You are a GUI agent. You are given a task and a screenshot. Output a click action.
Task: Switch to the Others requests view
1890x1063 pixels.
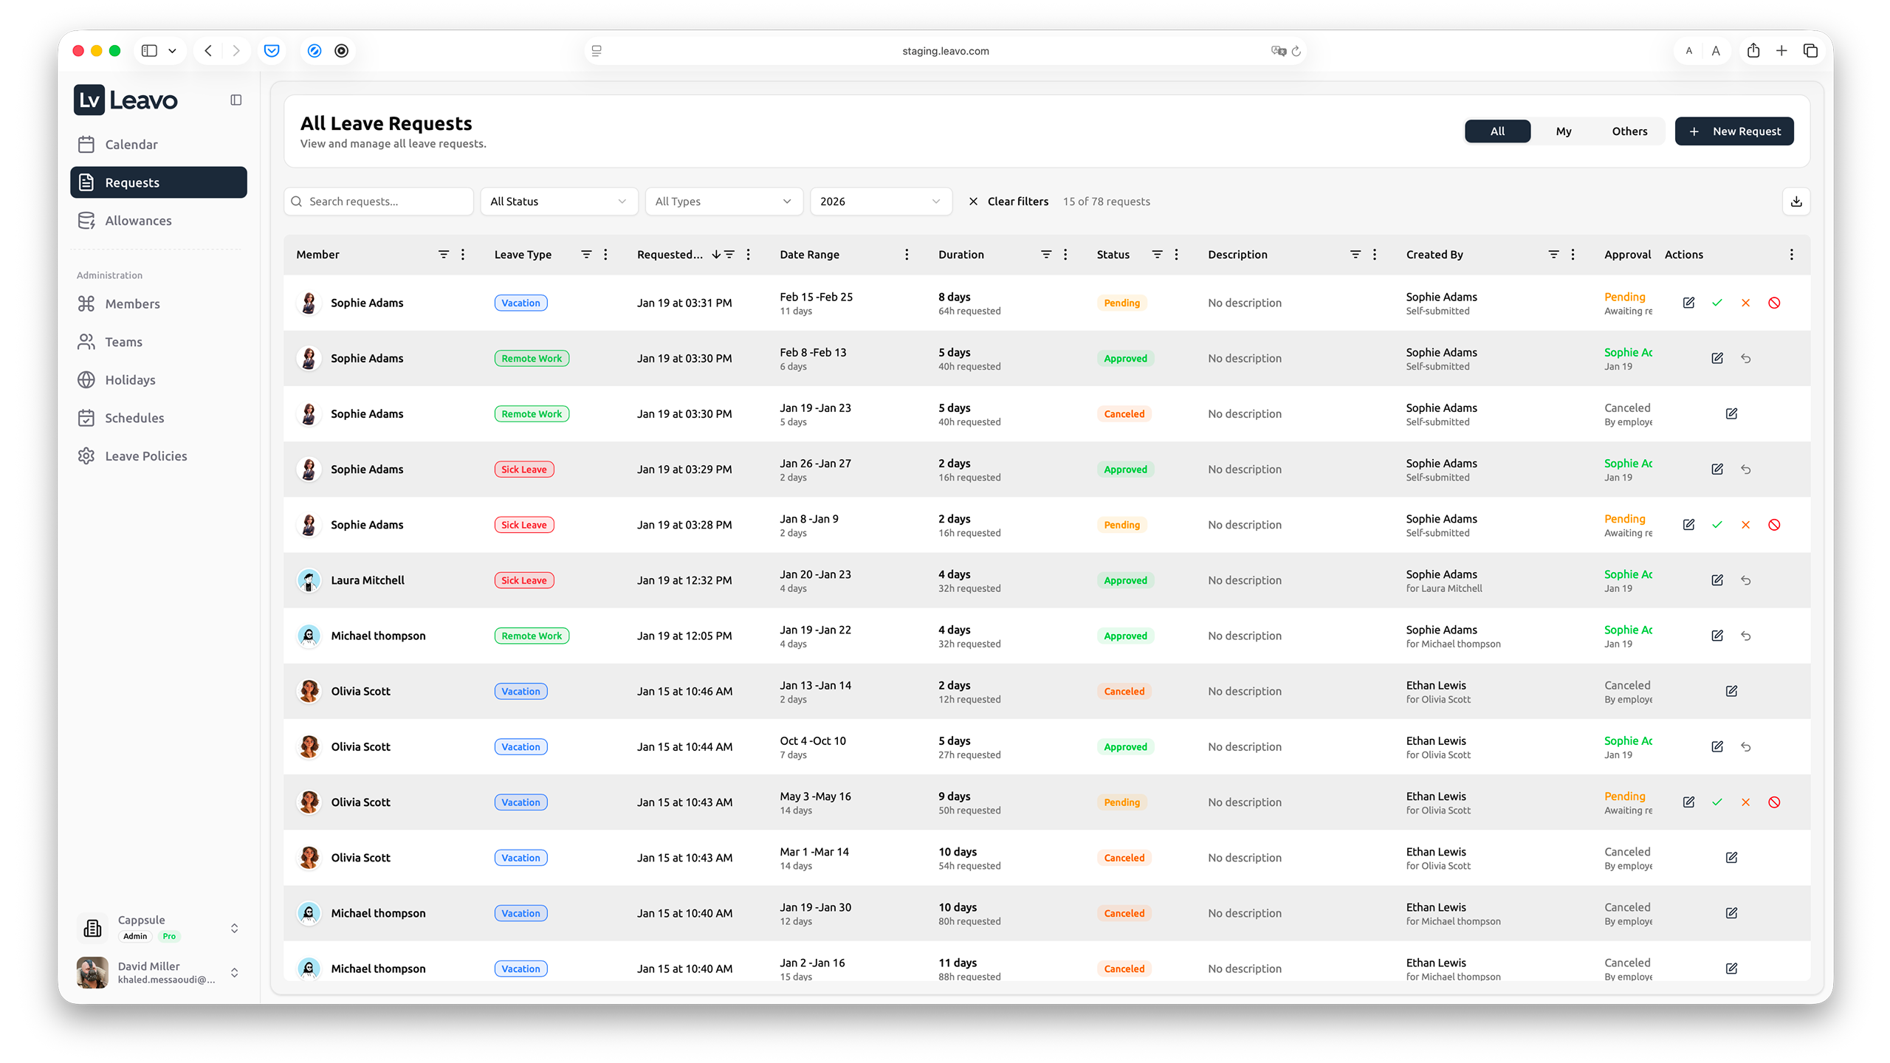(1629, 131)
